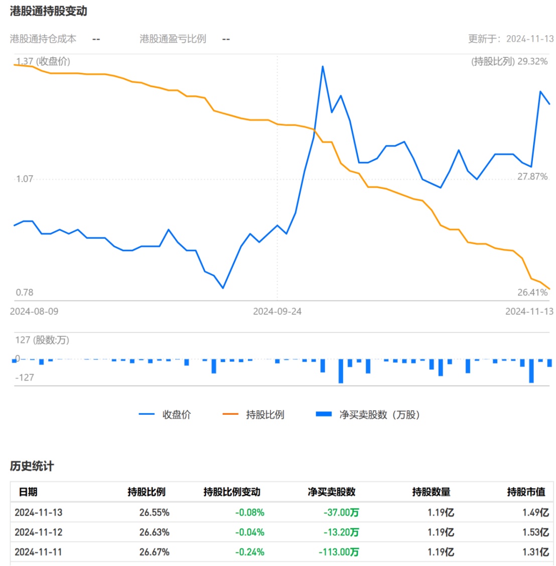Toggle the 持股比例 legend text
The height and width of the screenshot is (566, 556).
point(265,414)
